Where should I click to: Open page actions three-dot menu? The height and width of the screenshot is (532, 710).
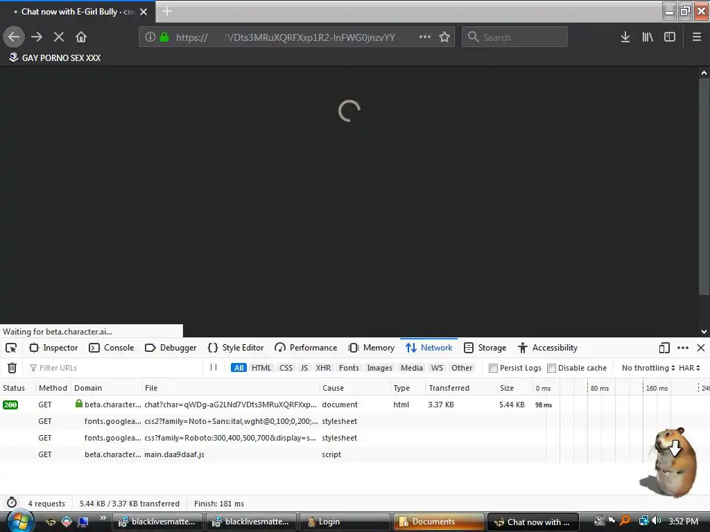pos(425,37)
